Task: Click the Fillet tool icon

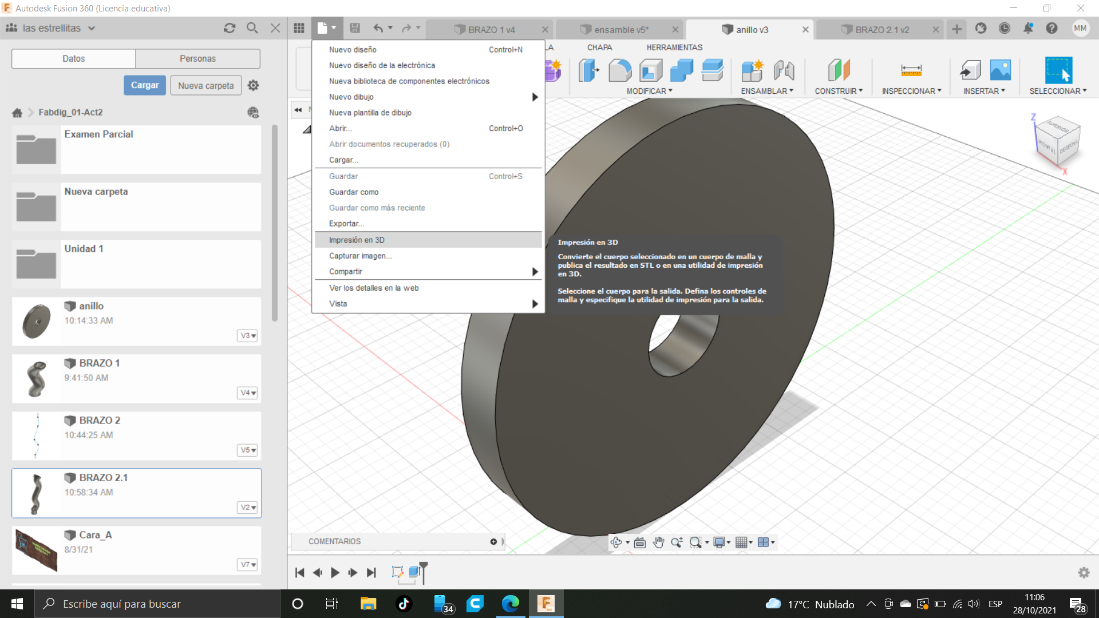Action: click(x=619, y=70)
